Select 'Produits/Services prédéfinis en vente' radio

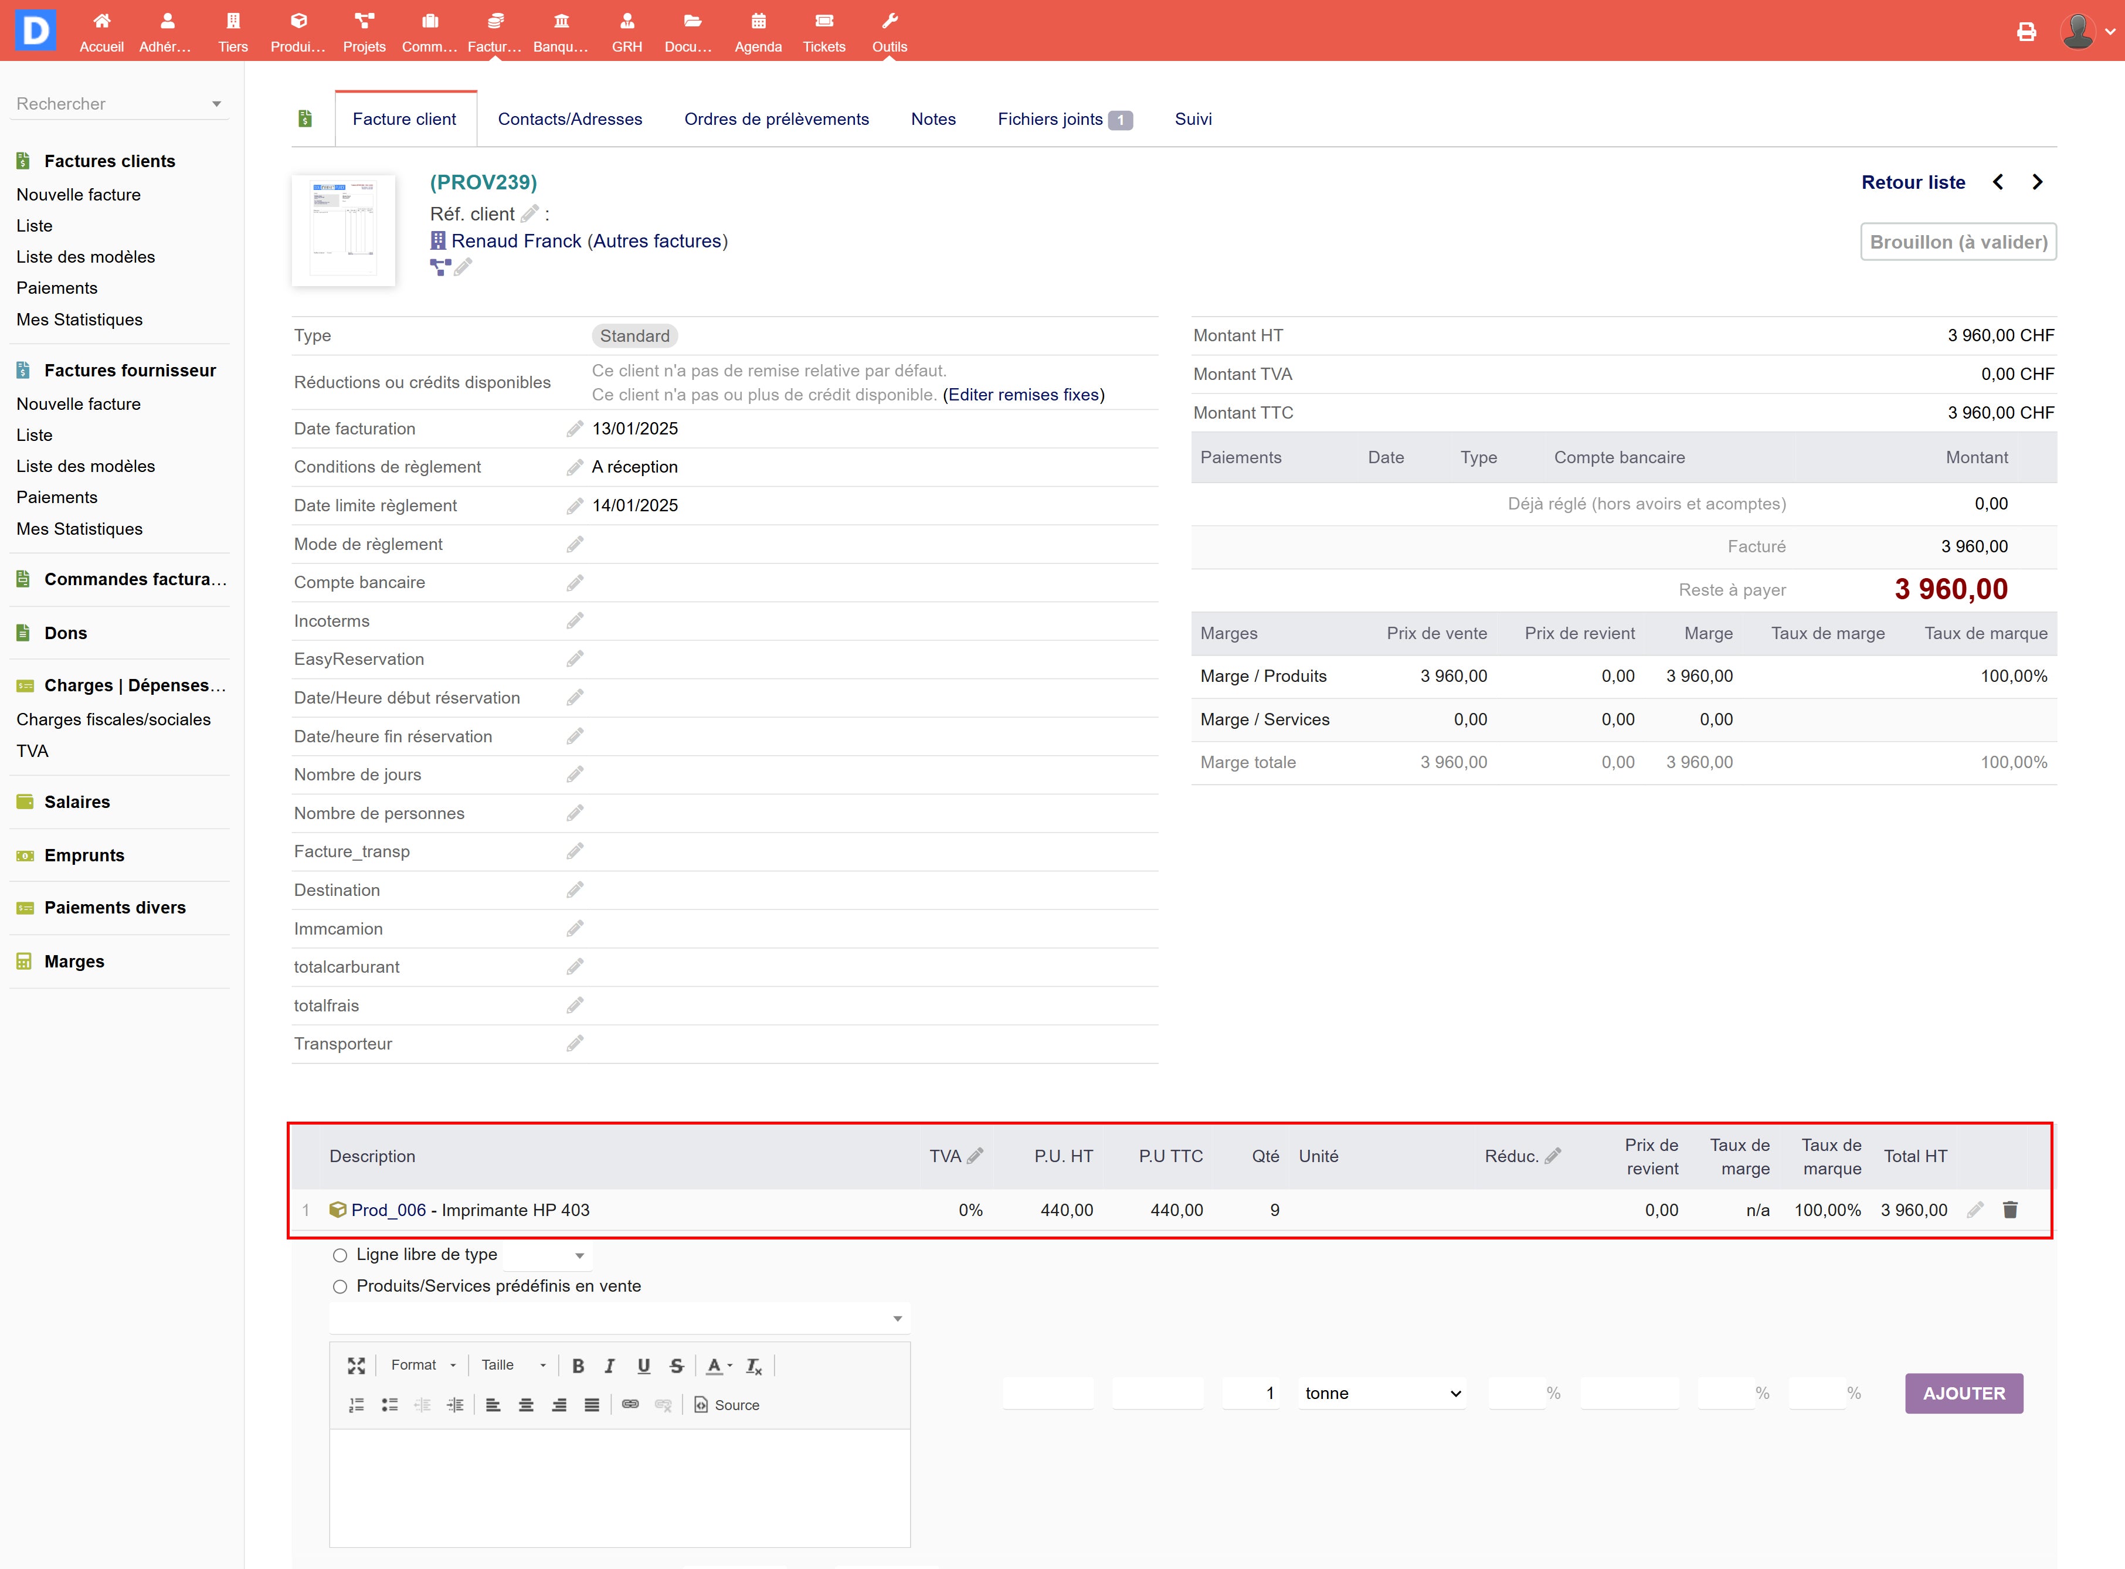pyautogui.click(x=340, y=1287)
